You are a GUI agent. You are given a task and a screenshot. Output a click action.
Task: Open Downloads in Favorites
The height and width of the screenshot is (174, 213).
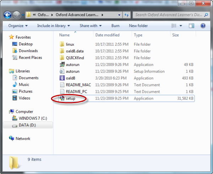28,51
